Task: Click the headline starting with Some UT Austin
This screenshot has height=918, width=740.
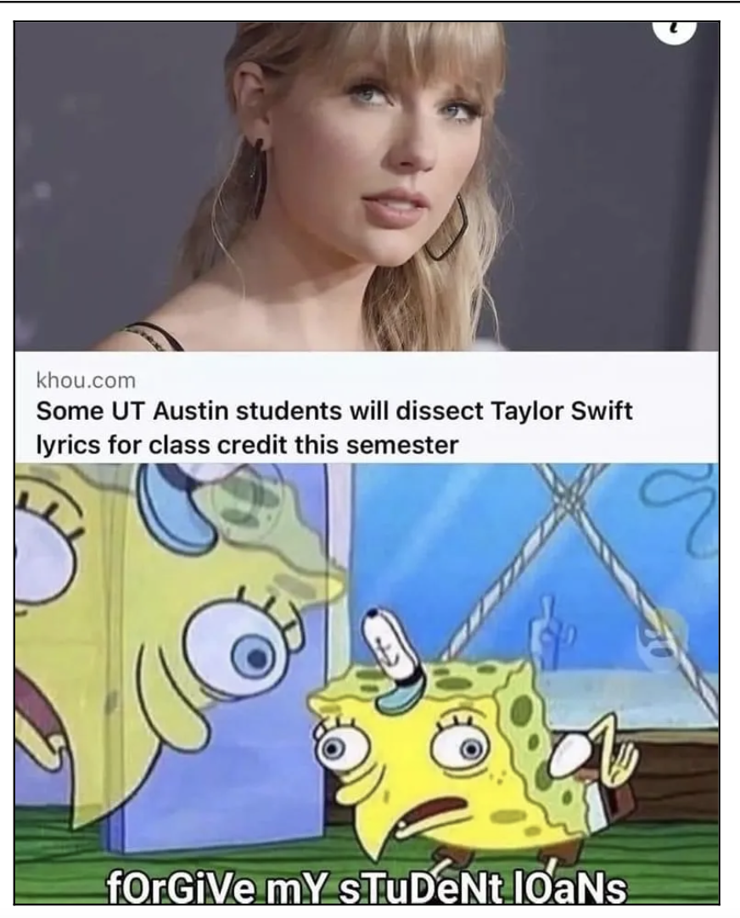Action: click(334, 428)
